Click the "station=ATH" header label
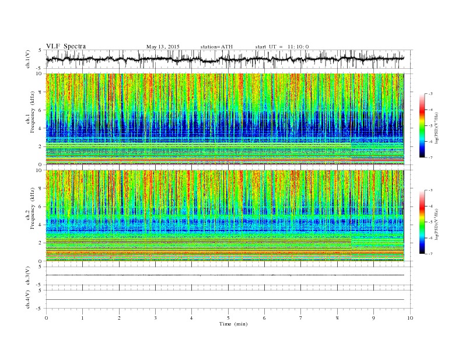 216,47
